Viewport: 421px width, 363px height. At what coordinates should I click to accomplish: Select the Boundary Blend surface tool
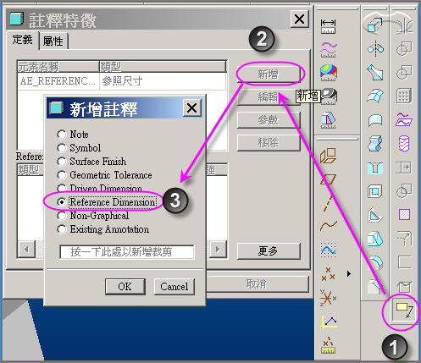click(375, 96)
